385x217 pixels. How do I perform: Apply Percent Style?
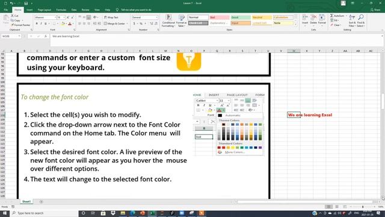point(141,24)
